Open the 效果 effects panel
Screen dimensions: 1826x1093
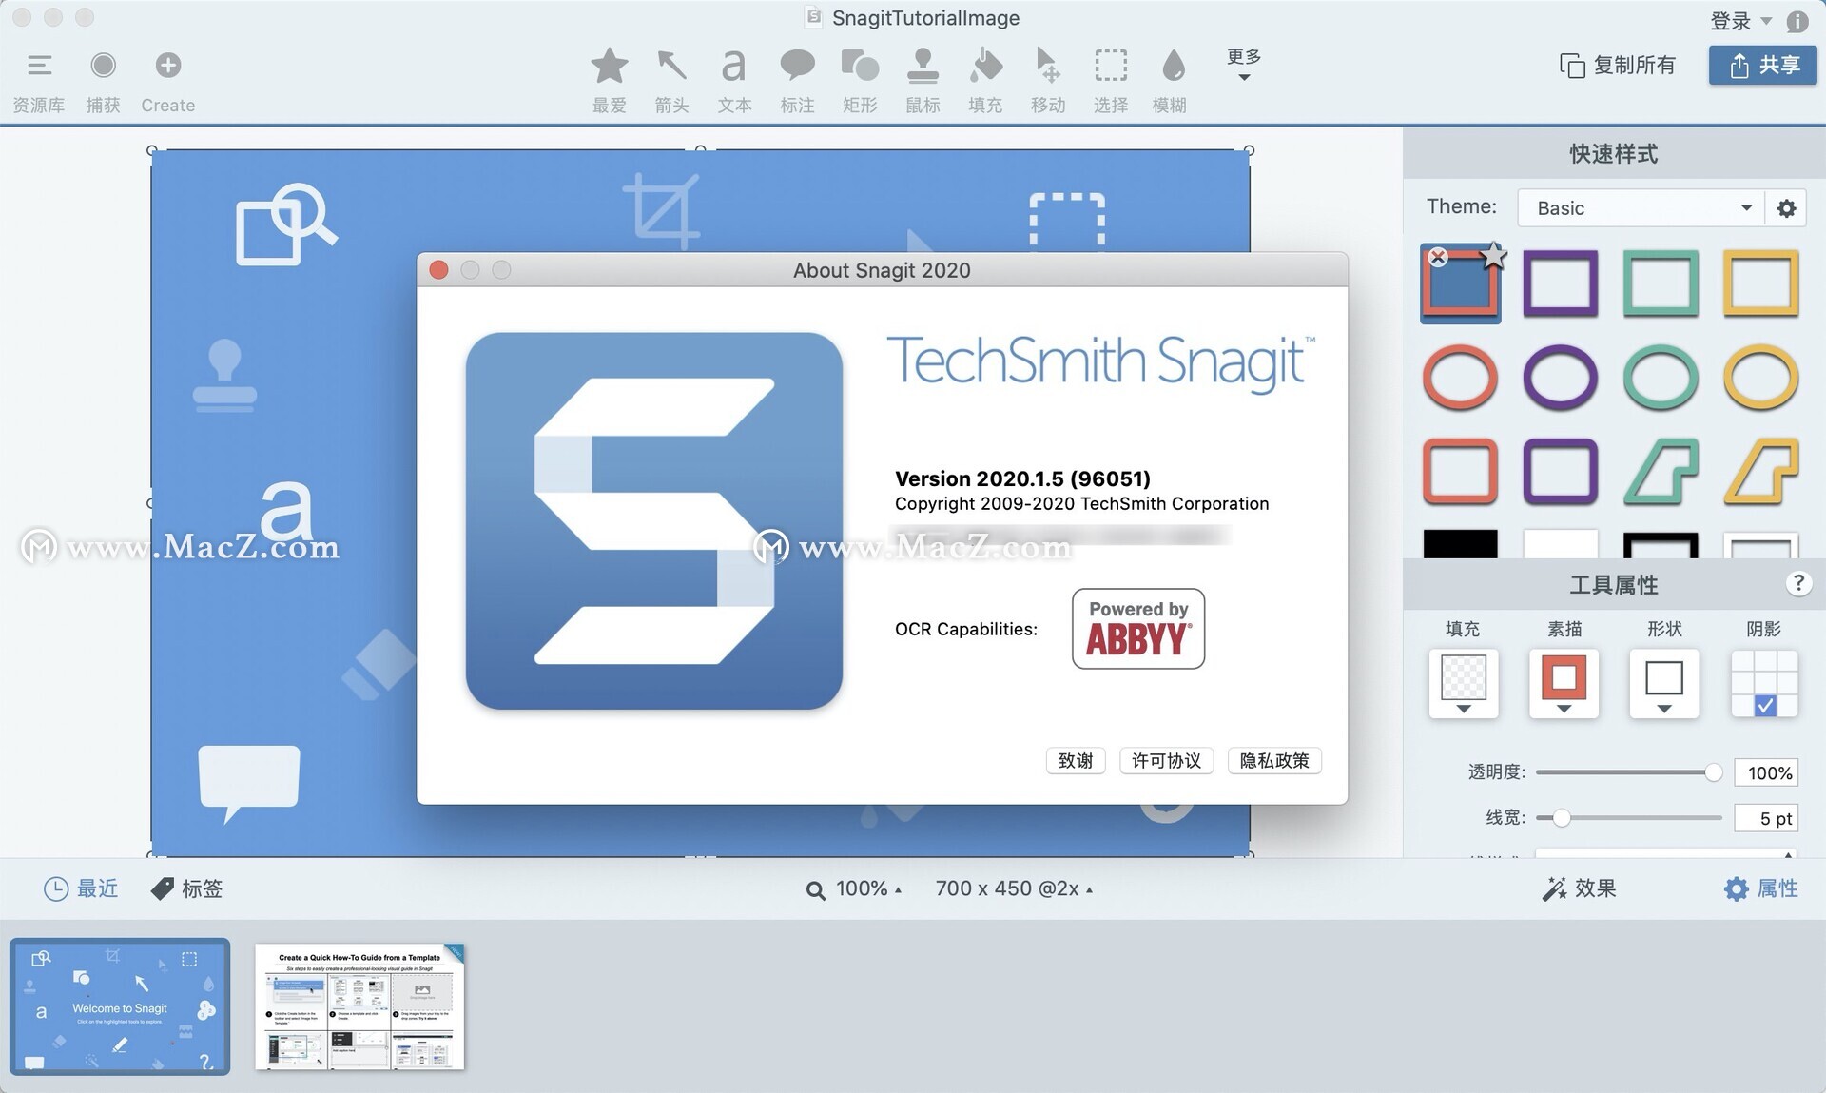(1579, 888)
